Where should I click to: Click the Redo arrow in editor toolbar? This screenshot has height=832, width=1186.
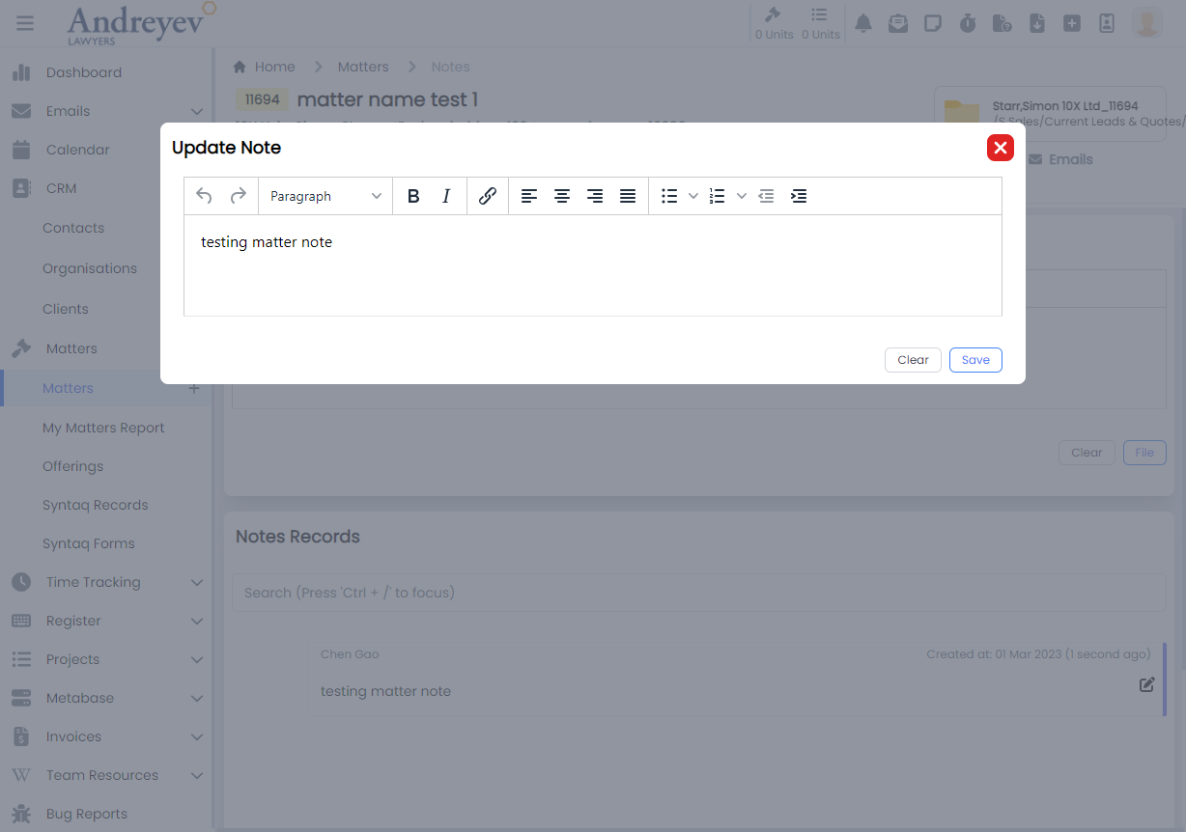pyautogui.click(x=238, y=196)
